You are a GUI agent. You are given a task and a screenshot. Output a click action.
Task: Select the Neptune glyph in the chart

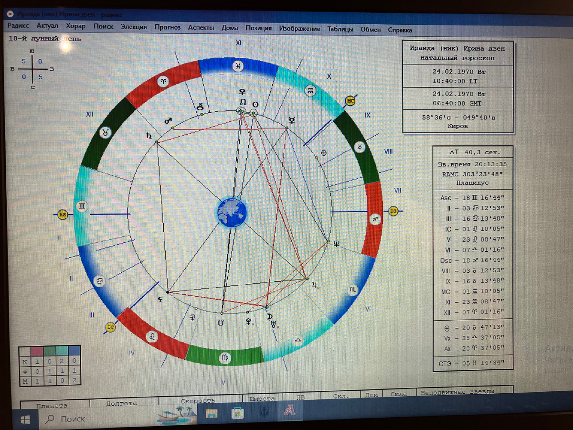pos(337,244)
